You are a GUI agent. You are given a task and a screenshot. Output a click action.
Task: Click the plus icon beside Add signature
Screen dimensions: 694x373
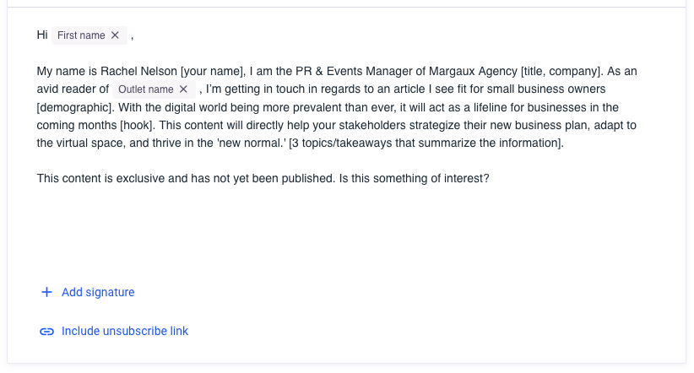tap(46, 292)
